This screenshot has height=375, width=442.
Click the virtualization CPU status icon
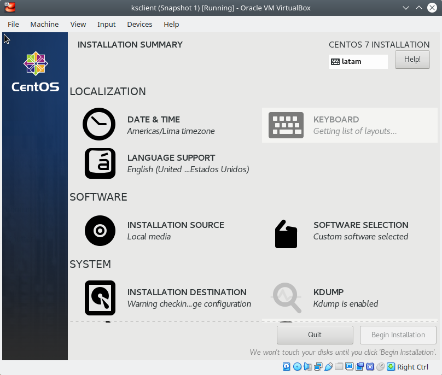[x=370, y=367]
